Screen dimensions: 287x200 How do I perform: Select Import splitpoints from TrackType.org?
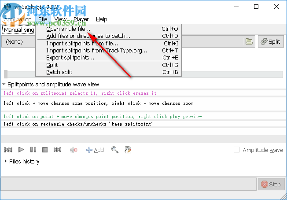pyautogui.click(x=108, y=51)
